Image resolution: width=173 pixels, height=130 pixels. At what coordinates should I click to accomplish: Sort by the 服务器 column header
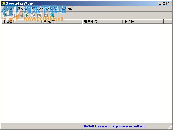[143, 22]
